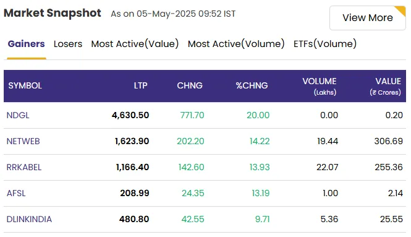
Task: Click the VALUE (₹ Crores) column header
Action: coord(385,87)
